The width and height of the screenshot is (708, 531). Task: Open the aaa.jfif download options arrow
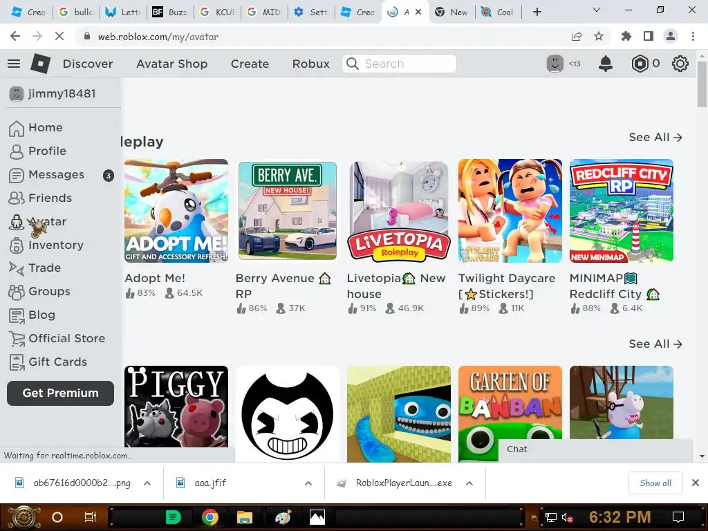click(308, 483)
